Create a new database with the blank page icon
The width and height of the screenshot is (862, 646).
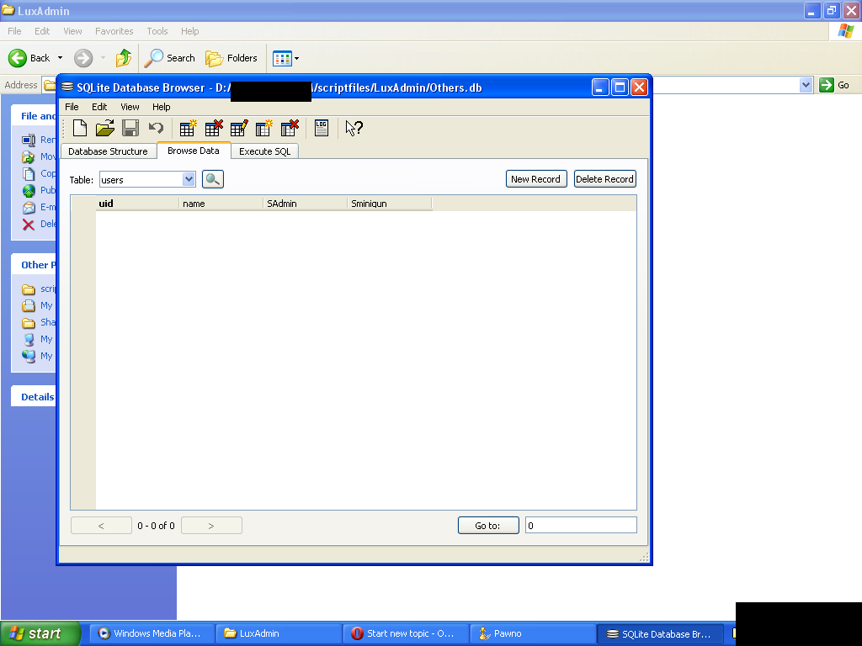pos(80,128)
